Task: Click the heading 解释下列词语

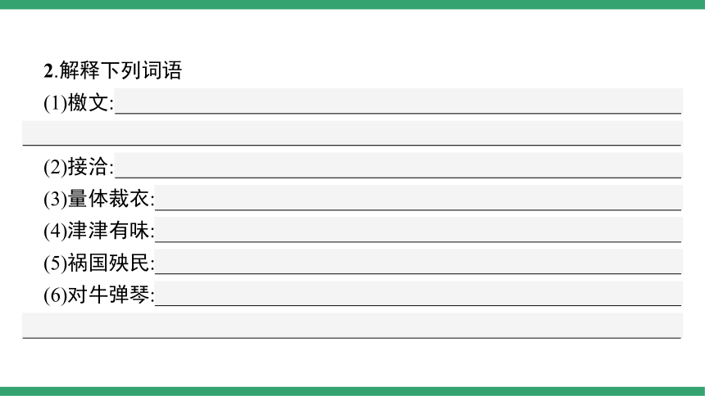Action: (x=121, y=70)
